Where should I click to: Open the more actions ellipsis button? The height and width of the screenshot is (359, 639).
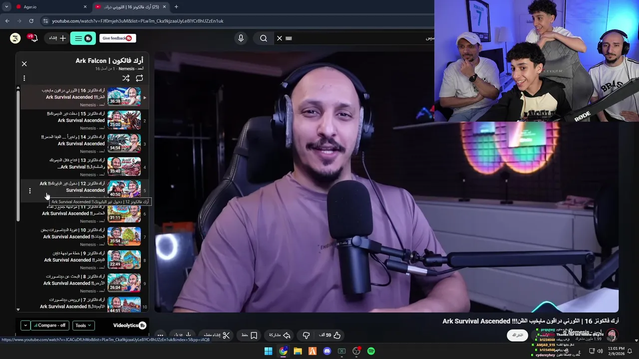click(x=160, y=335)
